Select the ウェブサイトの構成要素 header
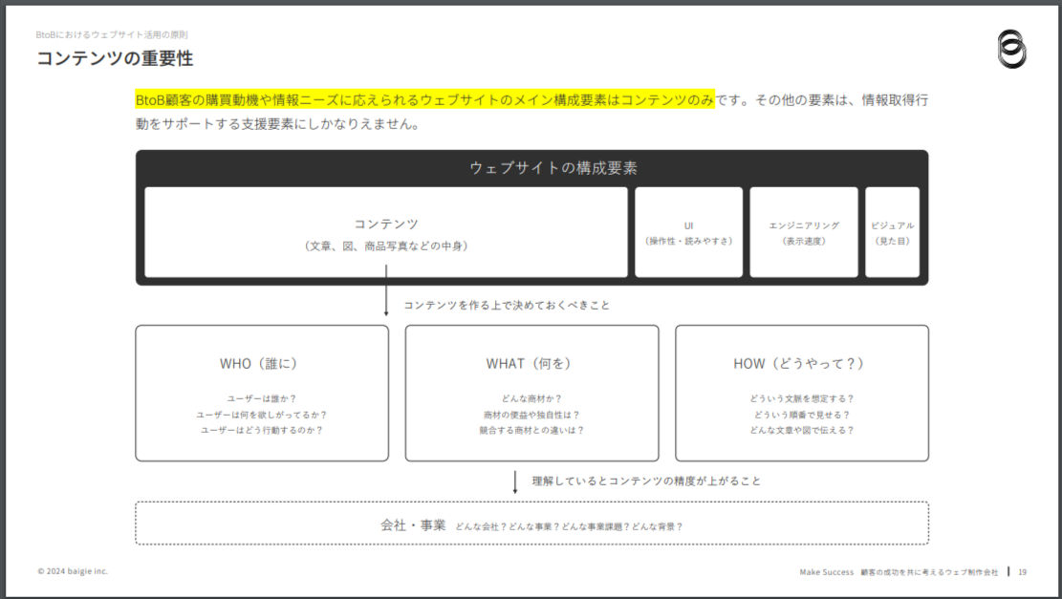Screen dimensions: 1062x599 coord(553,168)
